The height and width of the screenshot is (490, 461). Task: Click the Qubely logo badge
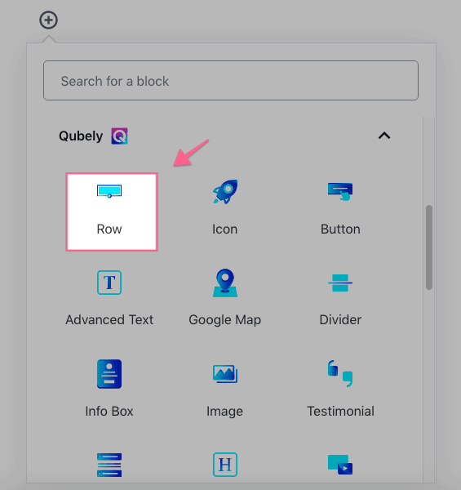pyautogui.click(x=120, y=136)
